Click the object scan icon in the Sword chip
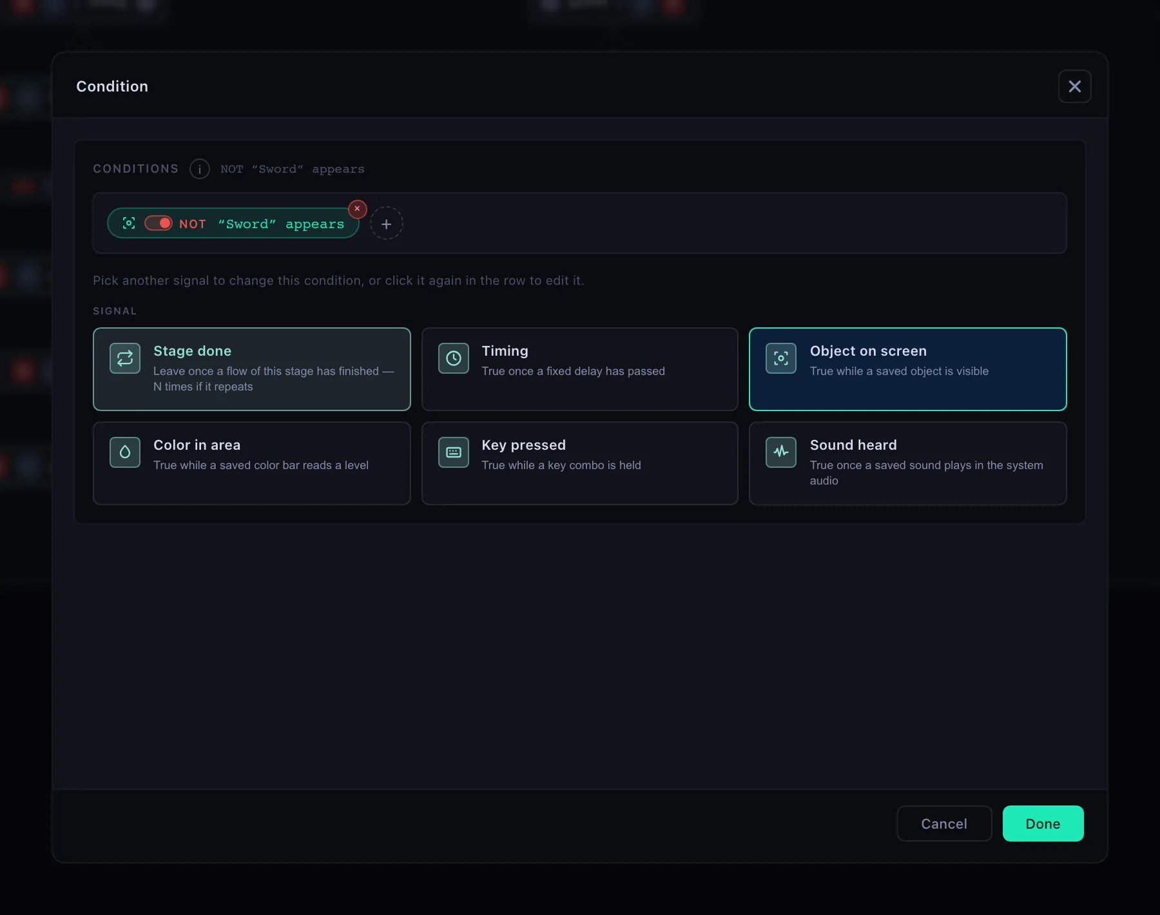This screenshot has height=915, width=1160. (x=129, y=223)
